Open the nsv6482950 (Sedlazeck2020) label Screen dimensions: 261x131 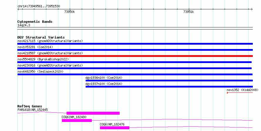point(40,71)
